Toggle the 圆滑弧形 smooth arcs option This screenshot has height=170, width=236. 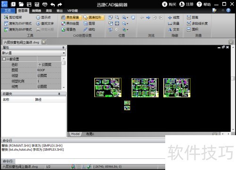[93, 17]
